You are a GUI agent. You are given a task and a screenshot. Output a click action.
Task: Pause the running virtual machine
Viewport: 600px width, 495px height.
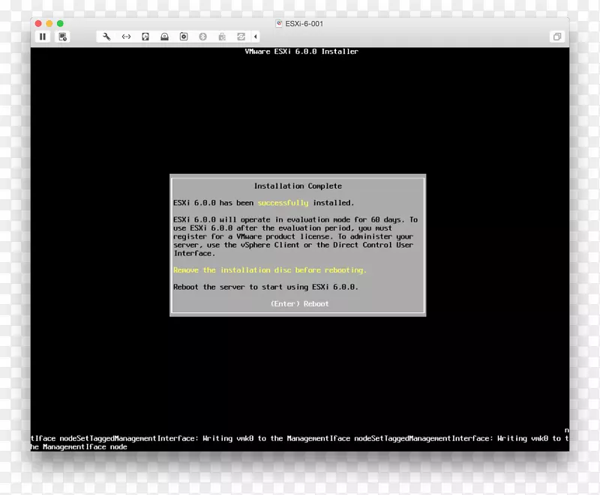click(x=43, y=36)
